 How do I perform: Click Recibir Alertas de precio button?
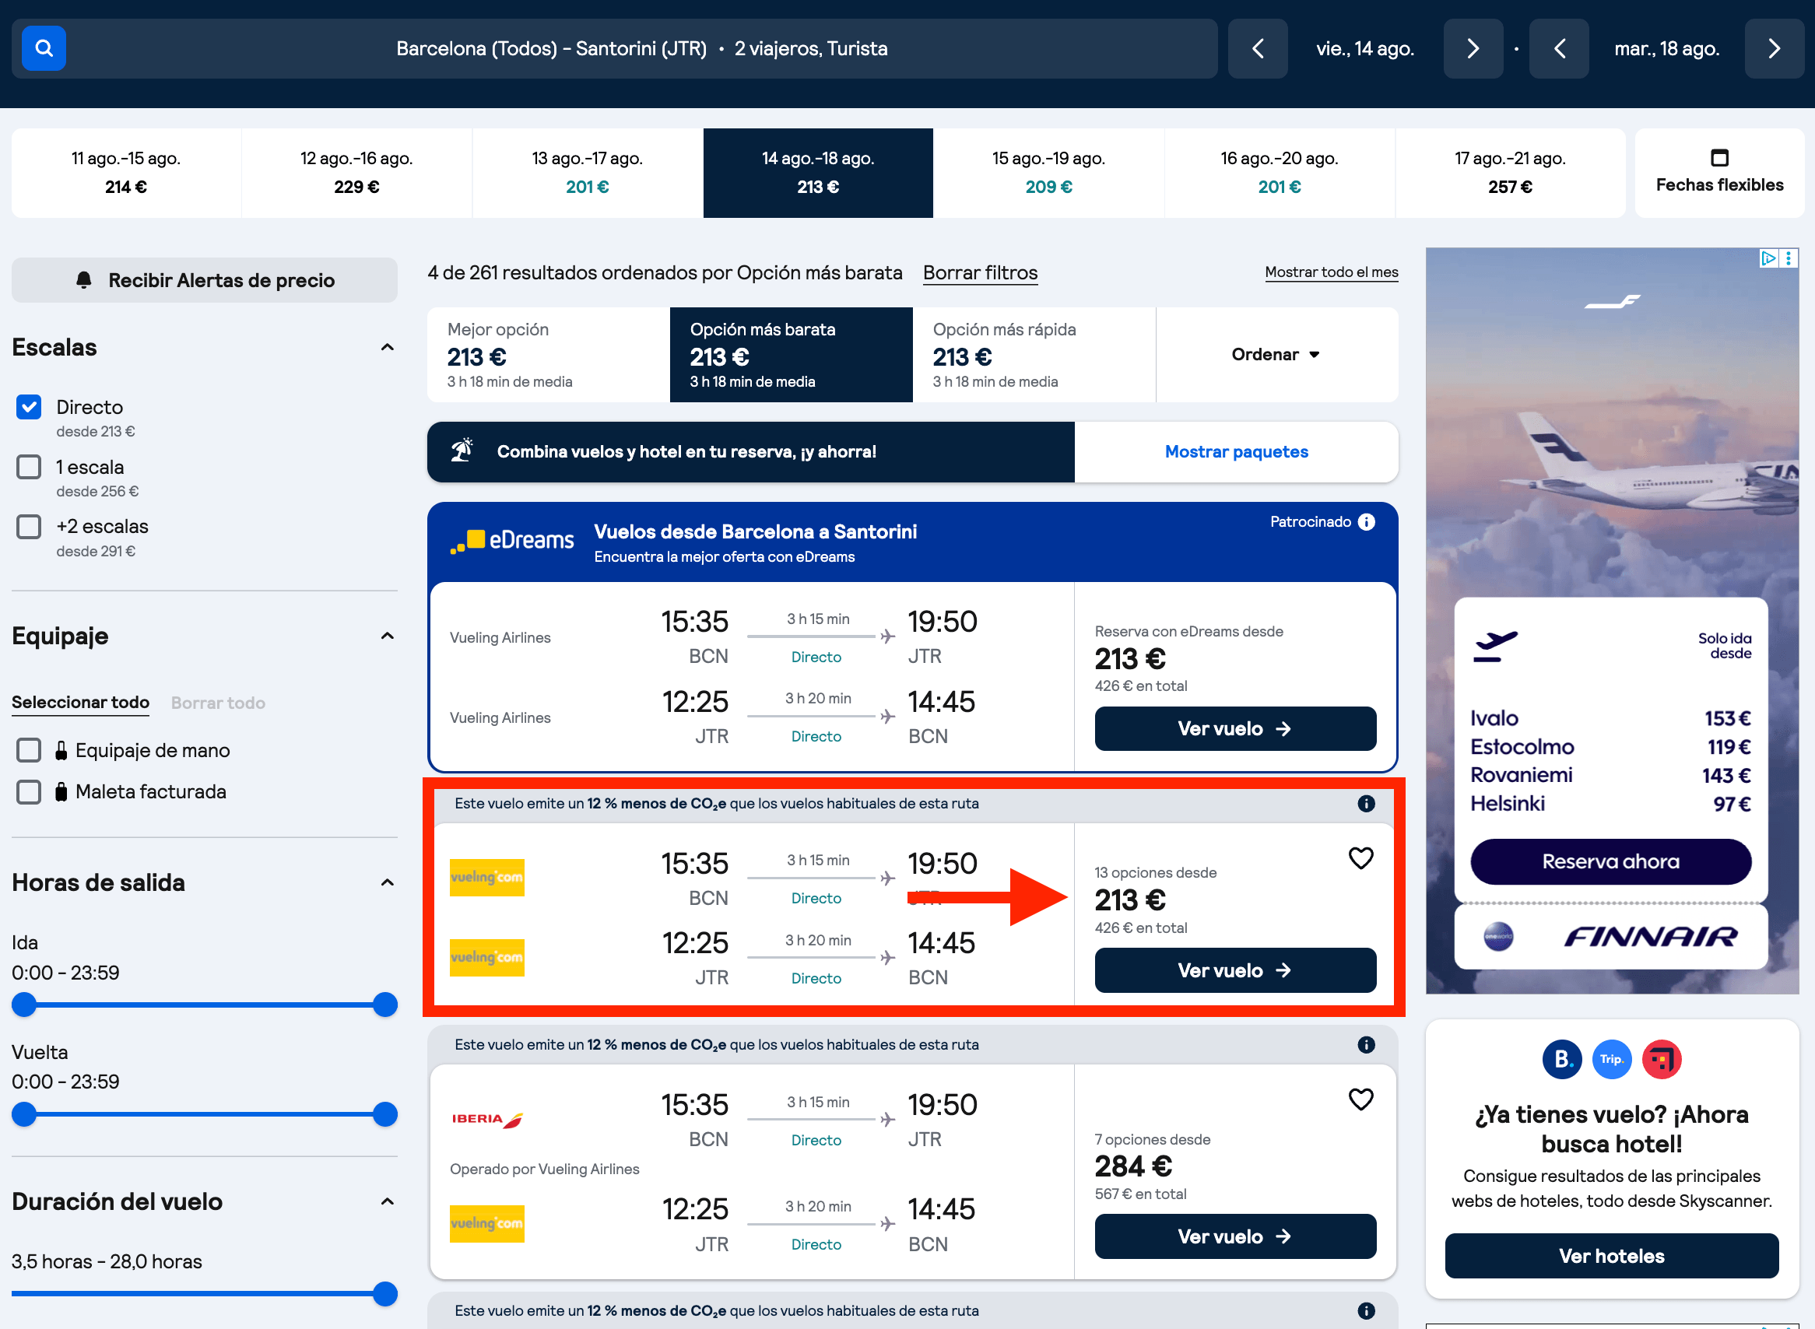(x=205, y=280)
